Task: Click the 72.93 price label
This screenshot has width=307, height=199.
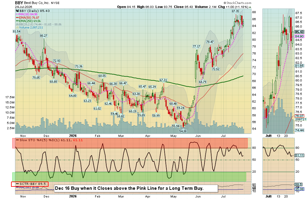Action: click(x=57, y=61)
